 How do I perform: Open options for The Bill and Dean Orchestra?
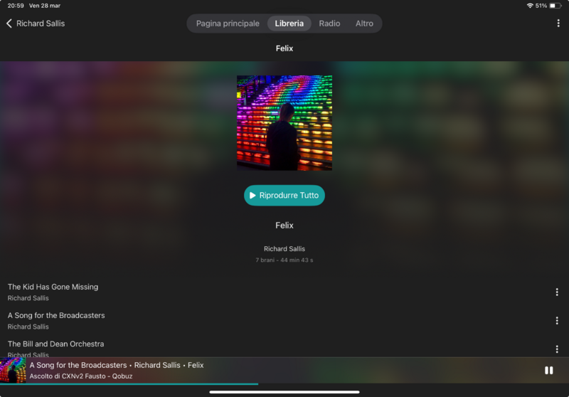click(x=557, y=349)
